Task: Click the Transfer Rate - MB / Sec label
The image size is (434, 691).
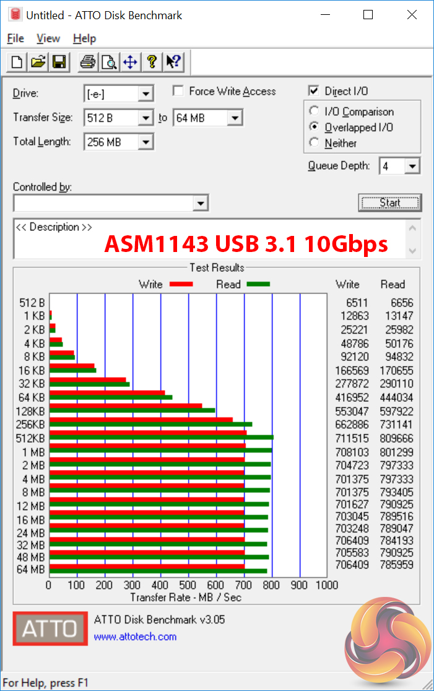Action: pos(186,598)
